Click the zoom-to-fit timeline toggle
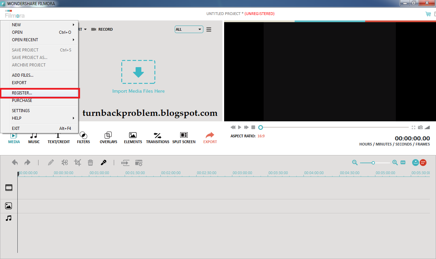436x259 pixels. [x=403, y=163]
